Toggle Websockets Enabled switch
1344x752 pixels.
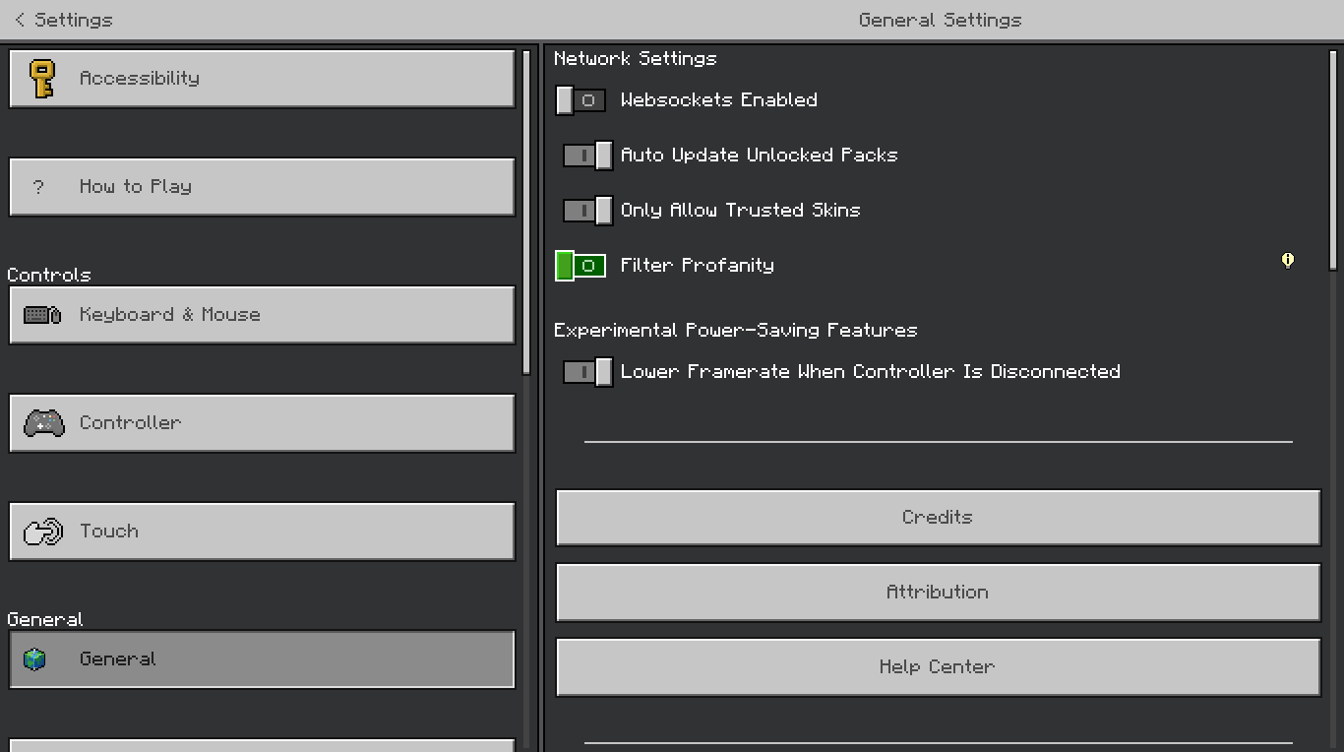tap(580, 100)
